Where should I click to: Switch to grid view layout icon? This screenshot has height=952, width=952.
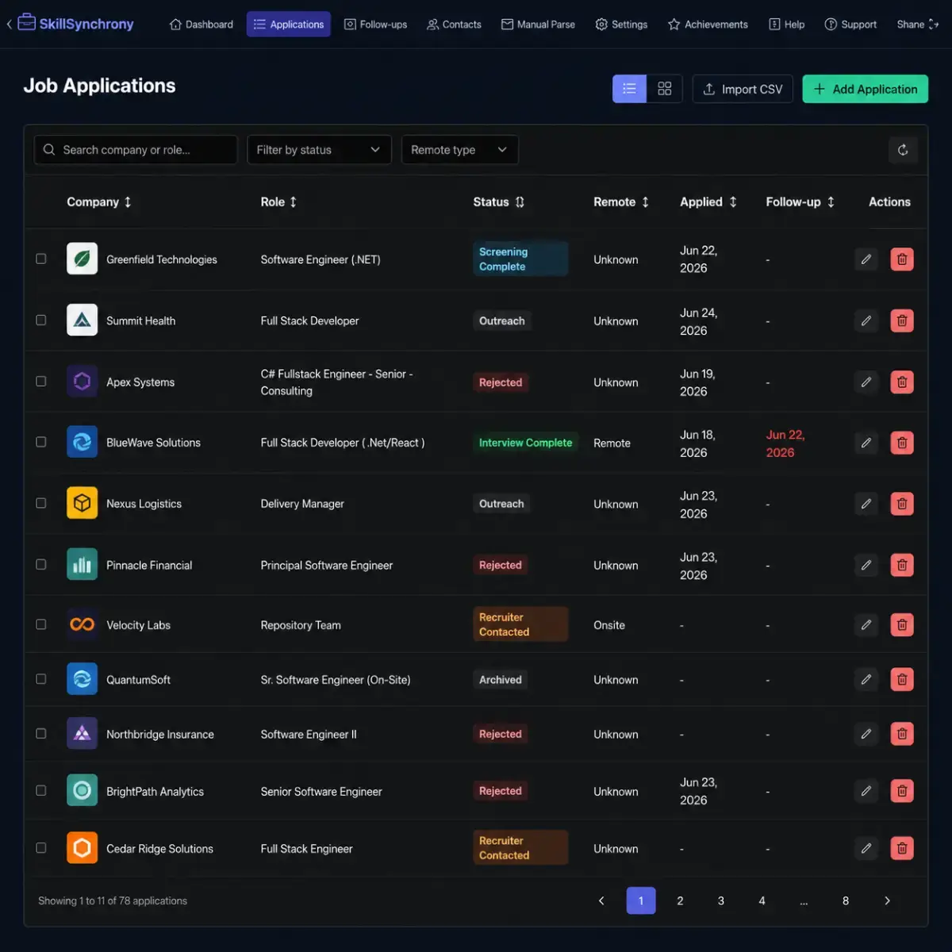(665, 89)
